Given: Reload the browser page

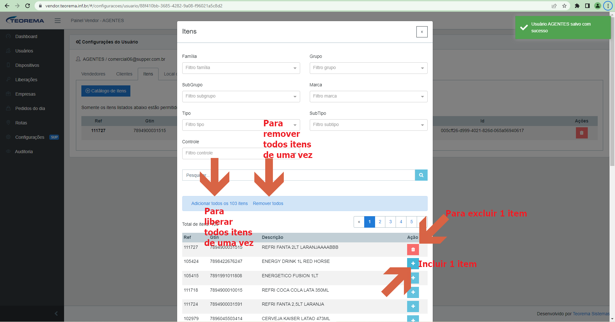Looking at the screenshot, I should click(28, 6).
